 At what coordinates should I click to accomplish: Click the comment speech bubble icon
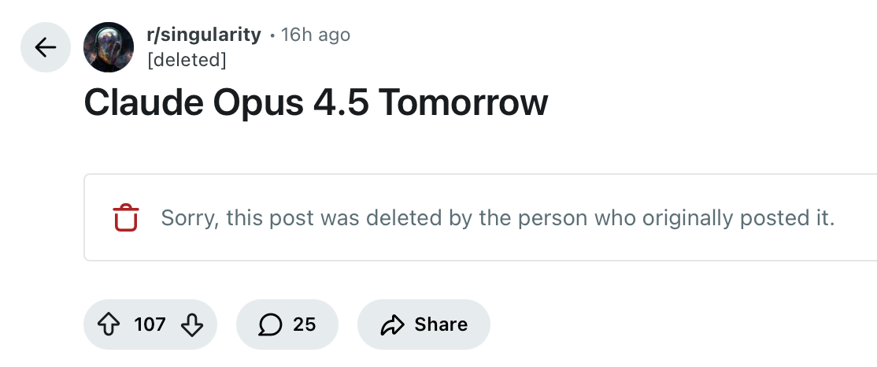click(271, 324)
